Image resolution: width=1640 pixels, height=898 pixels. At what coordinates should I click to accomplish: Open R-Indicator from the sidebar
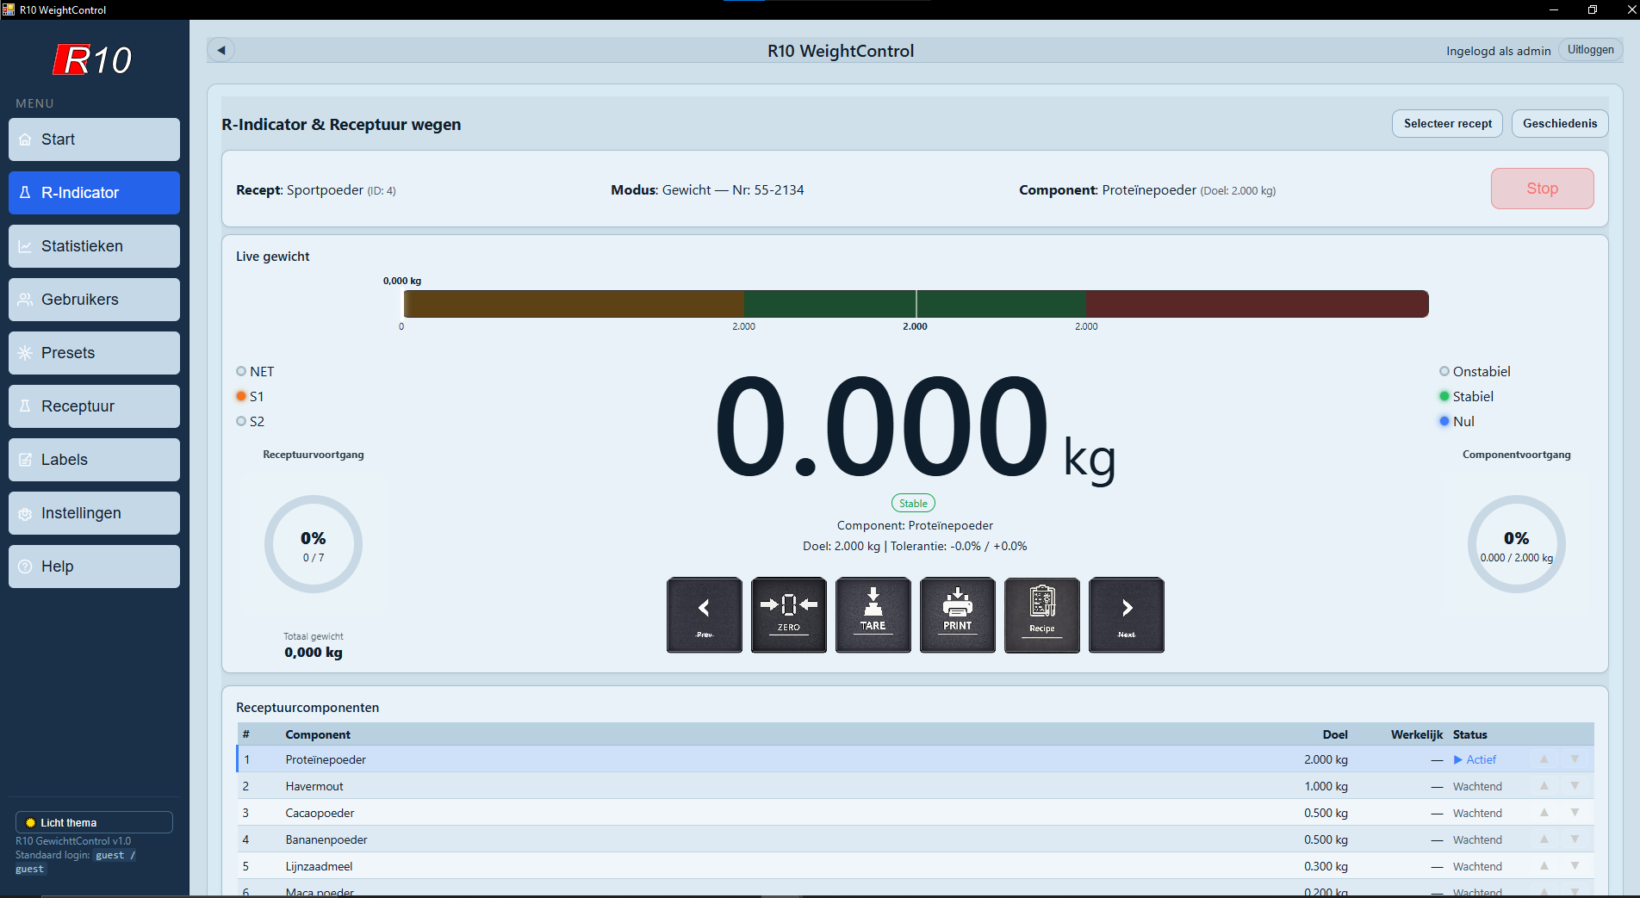coord(93,193)
